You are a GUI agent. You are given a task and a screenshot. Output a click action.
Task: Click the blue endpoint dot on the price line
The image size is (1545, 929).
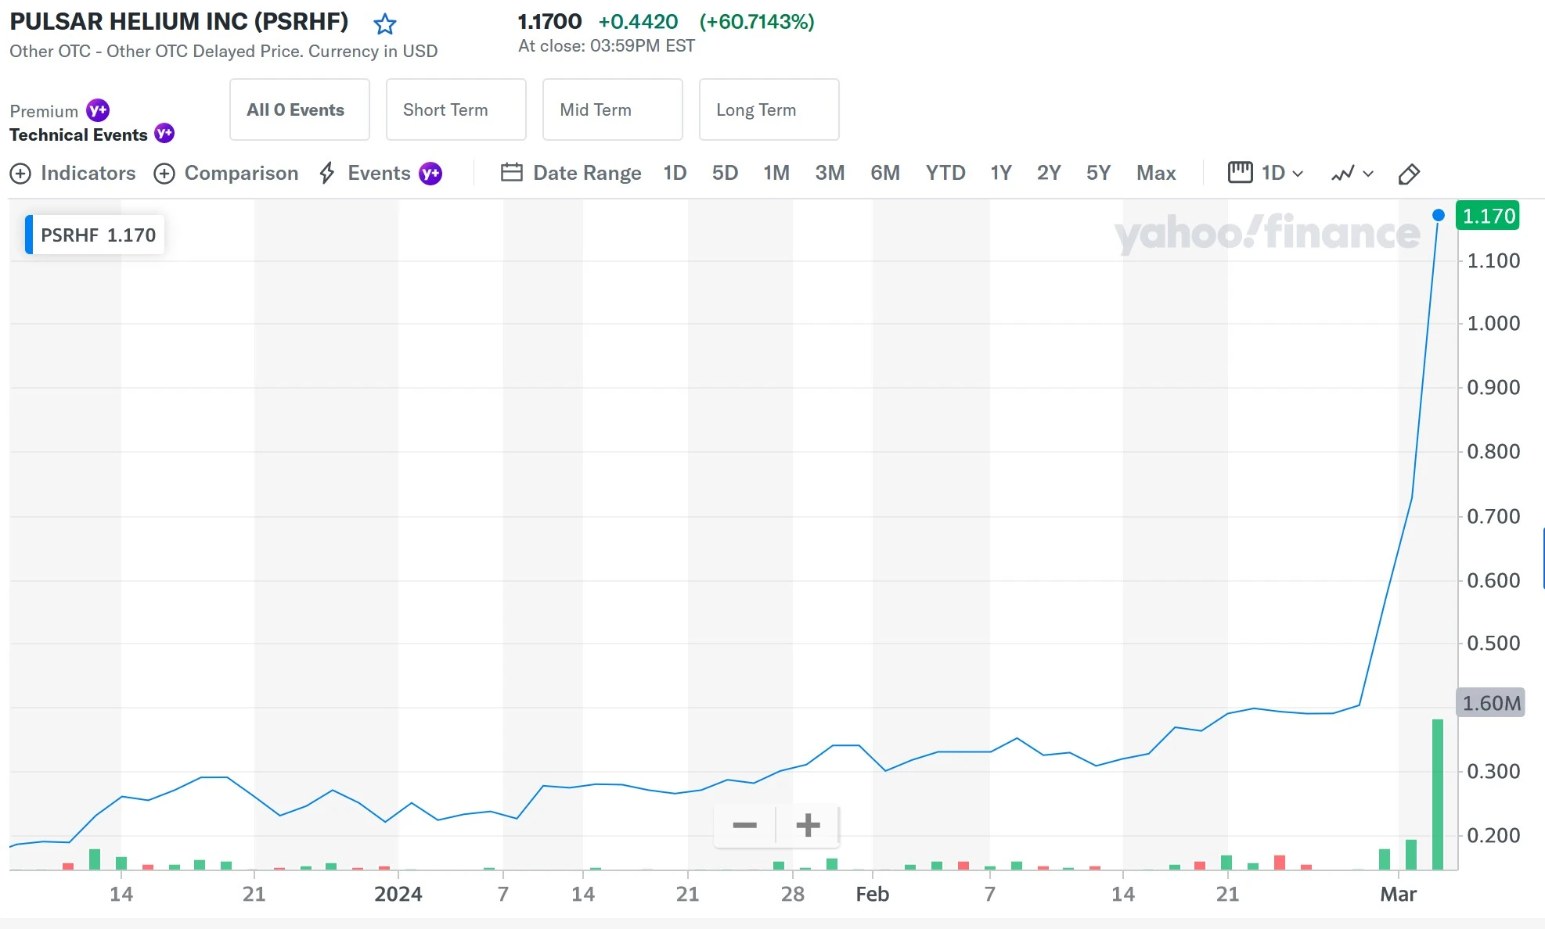[x=1438, y=215]
